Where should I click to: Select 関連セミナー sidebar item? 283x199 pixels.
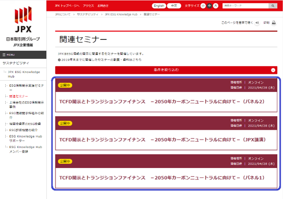tap(19, 96)
